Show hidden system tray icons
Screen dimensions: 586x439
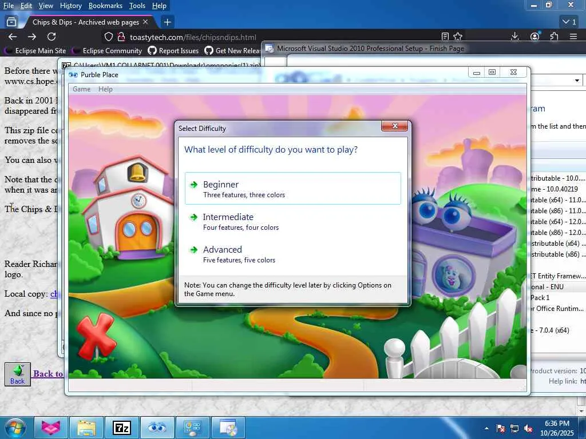[486, 428]
